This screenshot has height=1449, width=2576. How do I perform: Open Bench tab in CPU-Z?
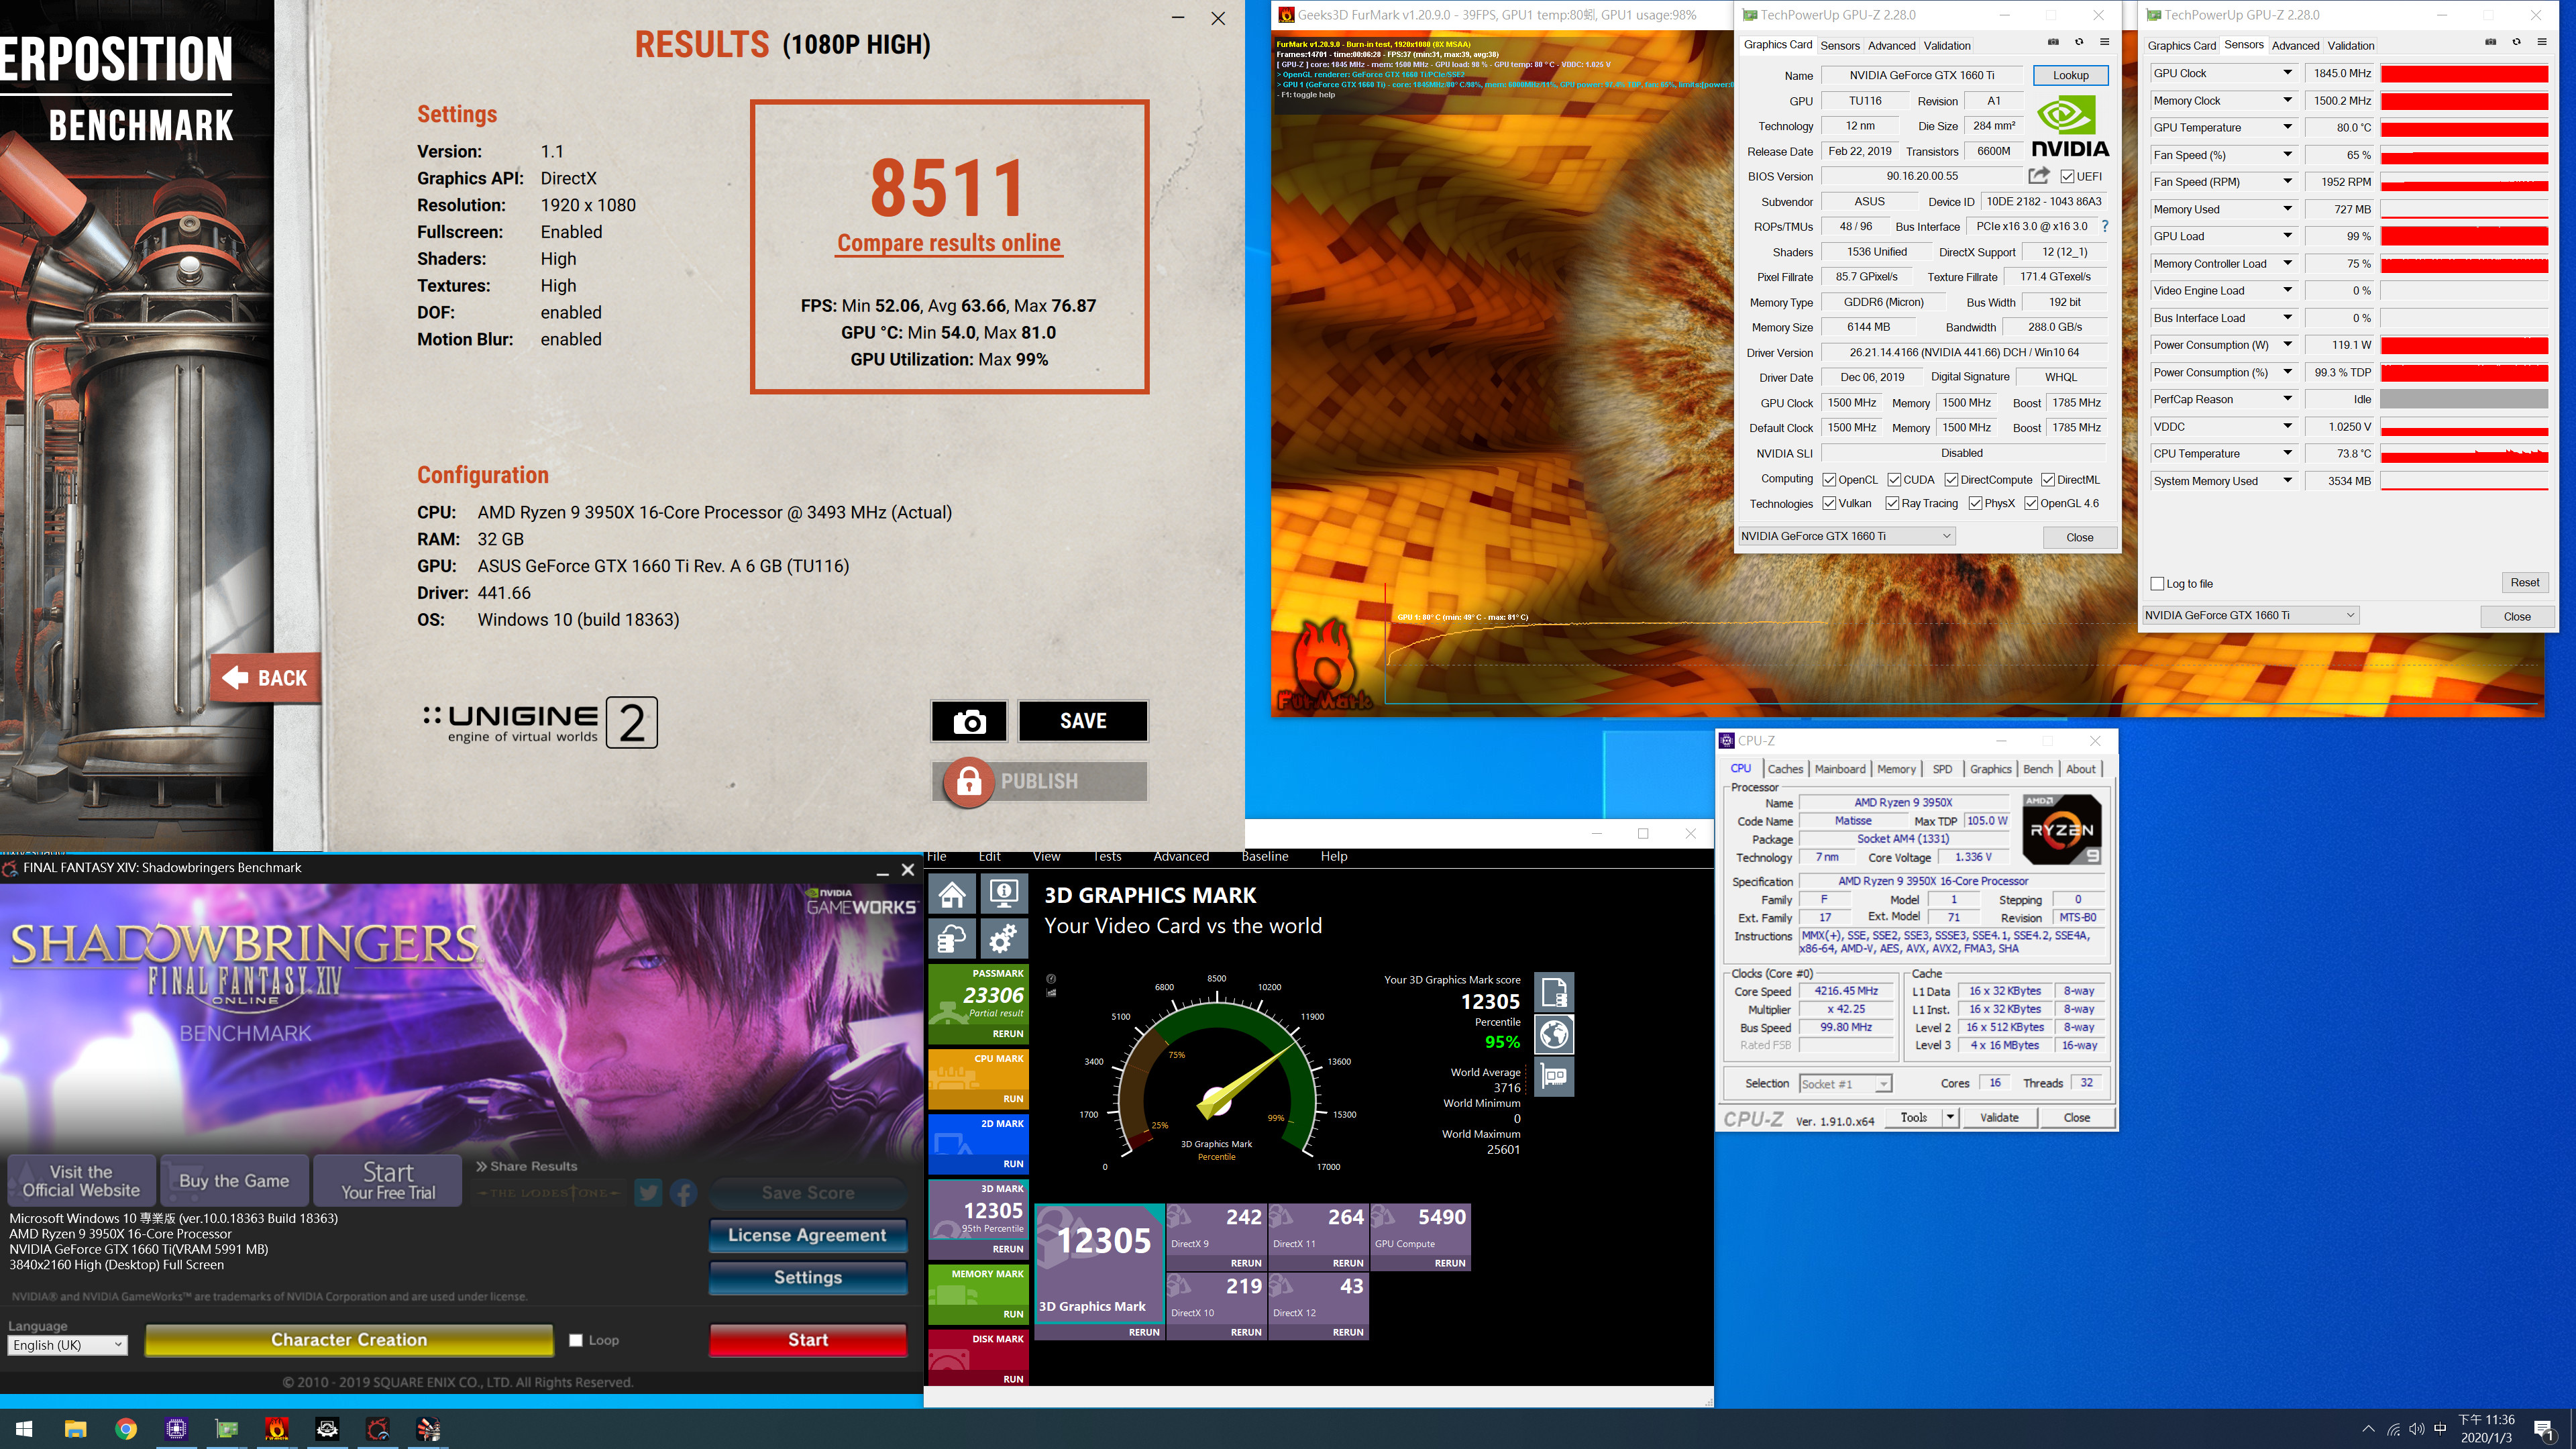(x=2037, y=769)
